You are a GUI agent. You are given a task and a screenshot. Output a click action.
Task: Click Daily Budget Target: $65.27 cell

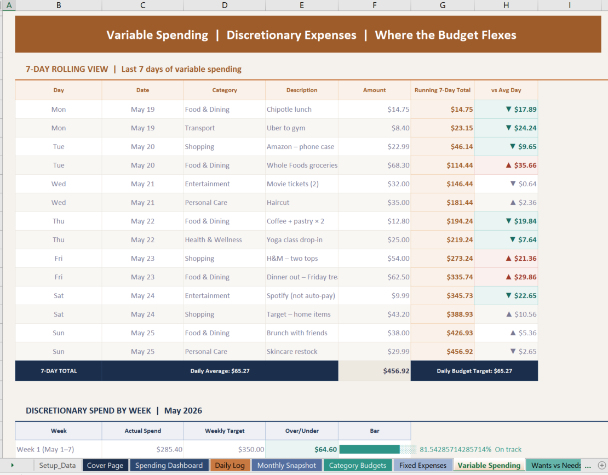(474, 371)
